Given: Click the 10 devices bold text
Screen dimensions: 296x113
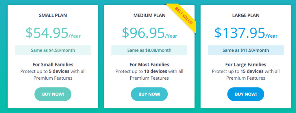Looking at the screenshot, I should [x=156, y=71].
